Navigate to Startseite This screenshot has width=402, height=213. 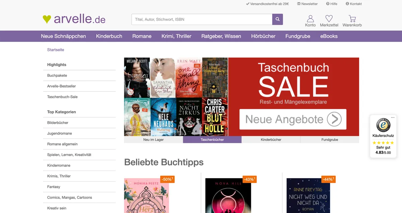[55, 49]
